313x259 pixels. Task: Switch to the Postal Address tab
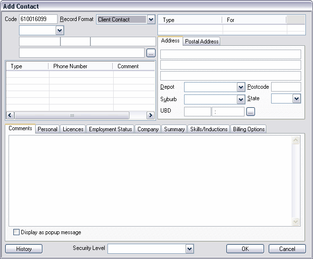click(x=202, y=41)
